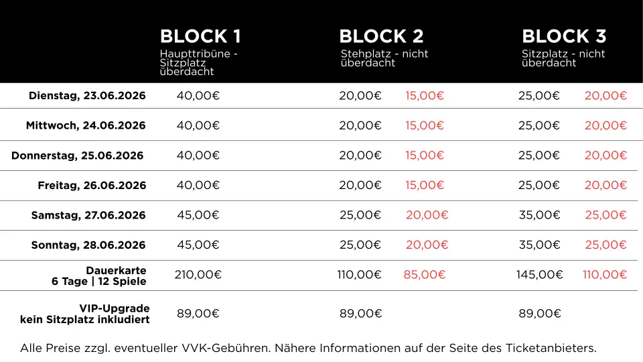Viewport: 643px width, 362px height.
Task: Click the VVK-Gebühren footnote text
Action: 308,348
